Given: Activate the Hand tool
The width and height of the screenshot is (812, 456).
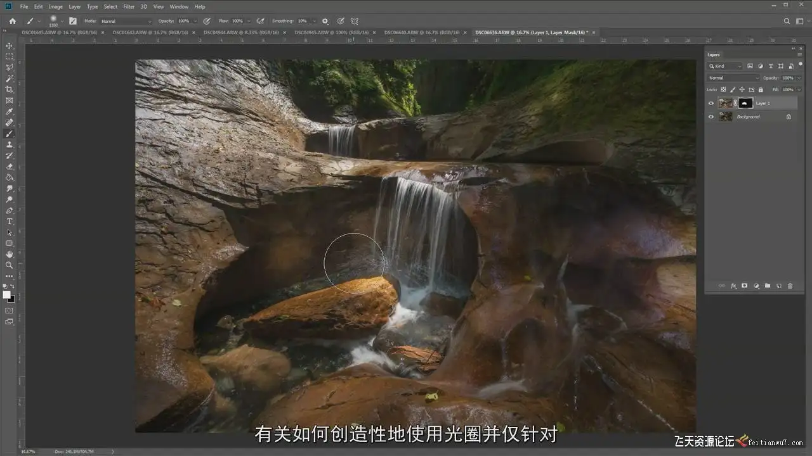Looking at the screenshot, I should click(10, 254).
